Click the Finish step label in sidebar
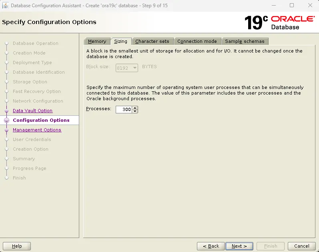 [x=19, y=178]
